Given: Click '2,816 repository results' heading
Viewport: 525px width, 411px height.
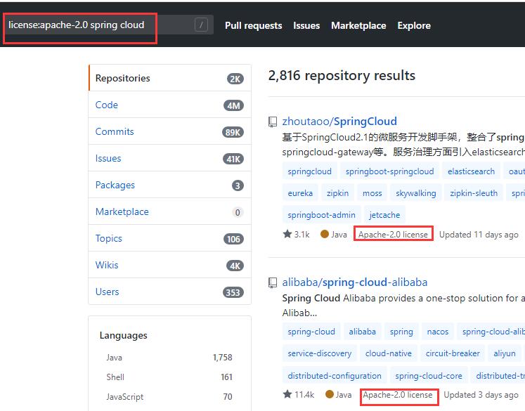Looking at the screenshot, I should pyautogui.click(x=342, y=76).
